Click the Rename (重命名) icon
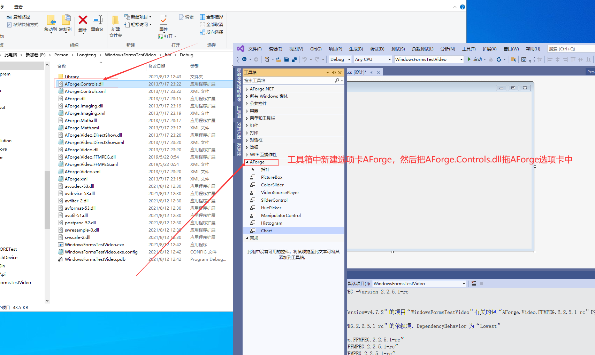Screen dimensions: 595x355 (97, 20)
